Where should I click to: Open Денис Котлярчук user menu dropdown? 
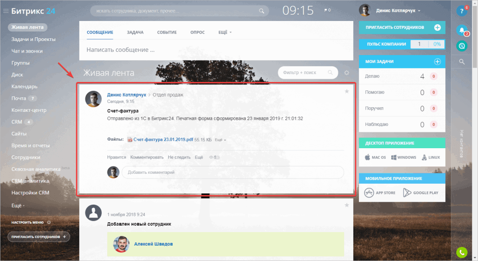coord(398,11)
